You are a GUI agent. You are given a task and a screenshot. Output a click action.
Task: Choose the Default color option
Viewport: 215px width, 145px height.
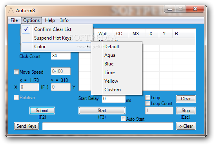(x=117, y=47)
